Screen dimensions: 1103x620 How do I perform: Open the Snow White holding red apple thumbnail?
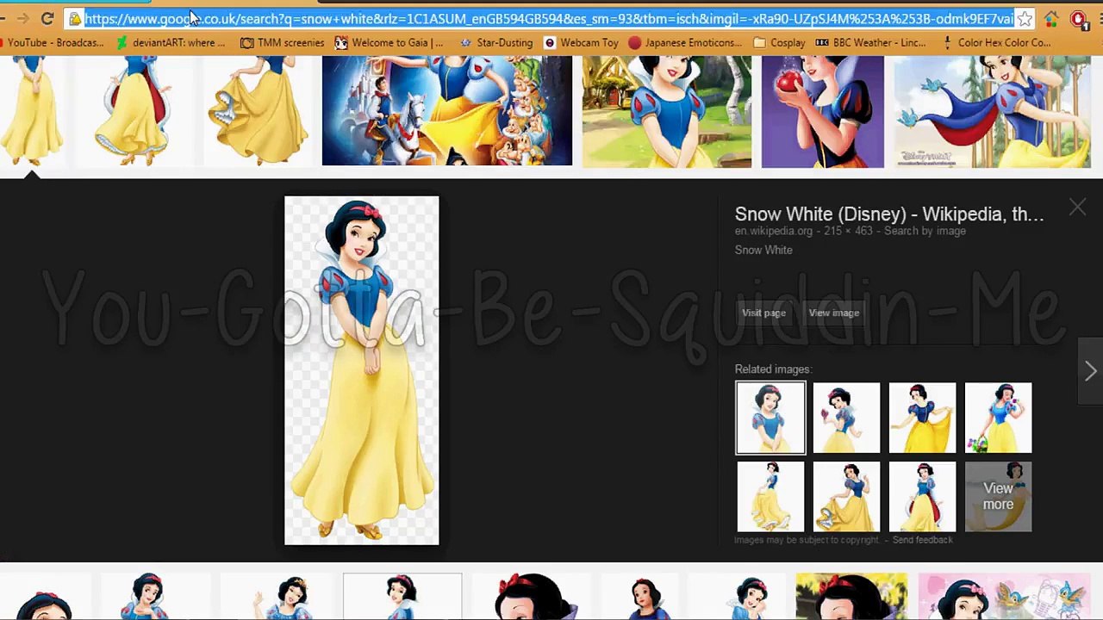822,111
